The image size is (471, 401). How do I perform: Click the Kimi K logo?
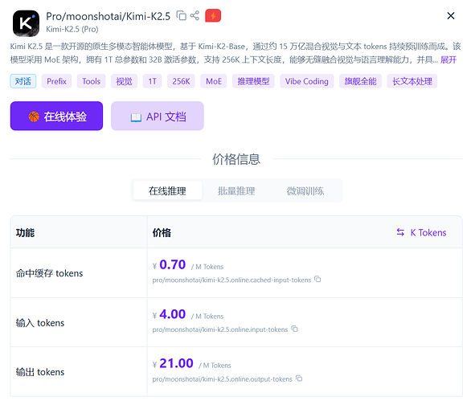26,23
